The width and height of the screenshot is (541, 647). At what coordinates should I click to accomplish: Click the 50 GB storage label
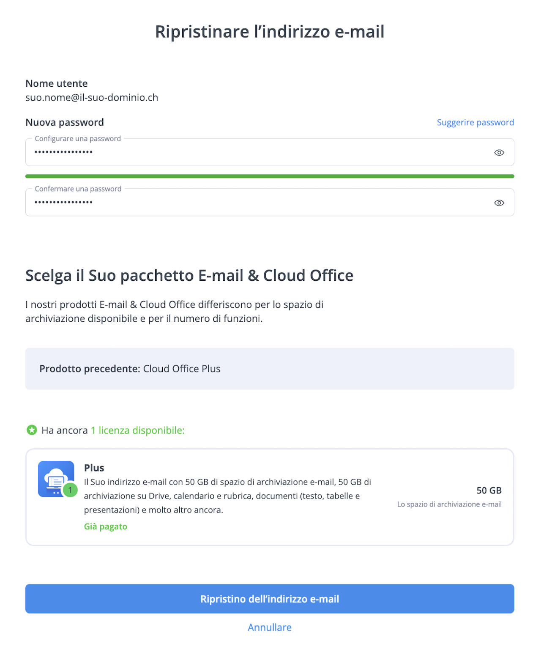click(489, 491)
